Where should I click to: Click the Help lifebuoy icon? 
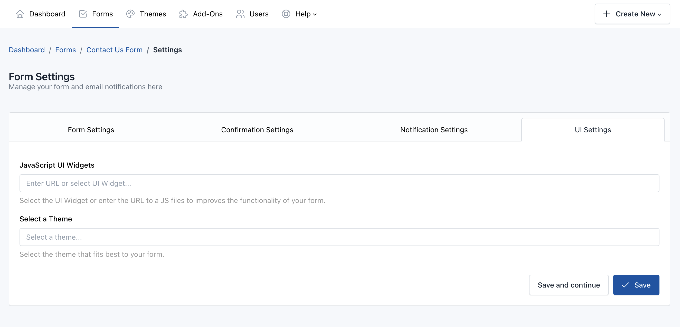286,14
